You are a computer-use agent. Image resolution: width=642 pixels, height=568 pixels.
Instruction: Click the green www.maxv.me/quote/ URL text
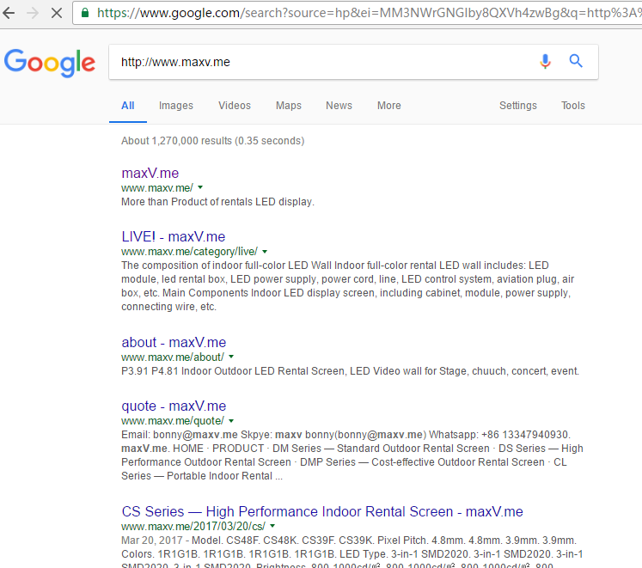(173, 421)
